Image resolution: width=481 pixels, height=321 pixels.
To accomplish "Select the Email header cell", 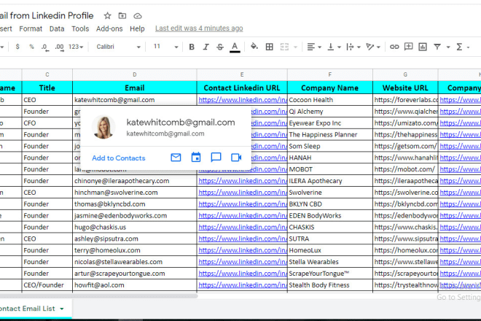I will pyautogui.click(x=134, y=88).
